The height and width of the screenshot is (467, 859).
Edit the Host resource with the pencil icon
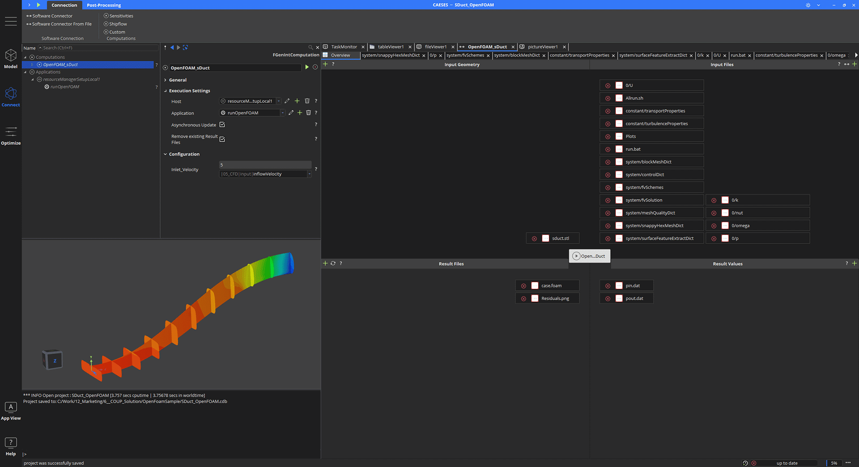coord(287,101)
